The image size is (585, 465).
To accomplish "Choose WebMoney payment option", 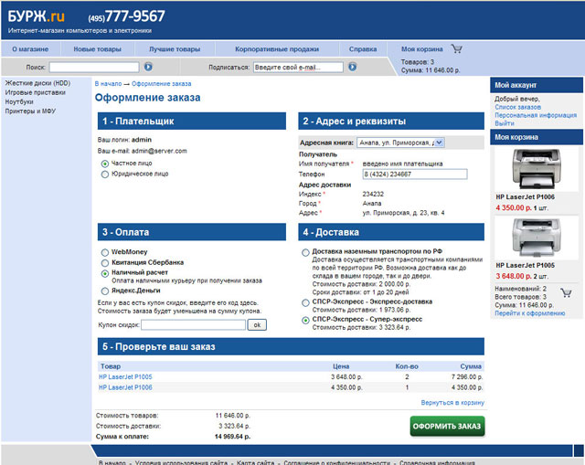I will click(x=105, y=251).
